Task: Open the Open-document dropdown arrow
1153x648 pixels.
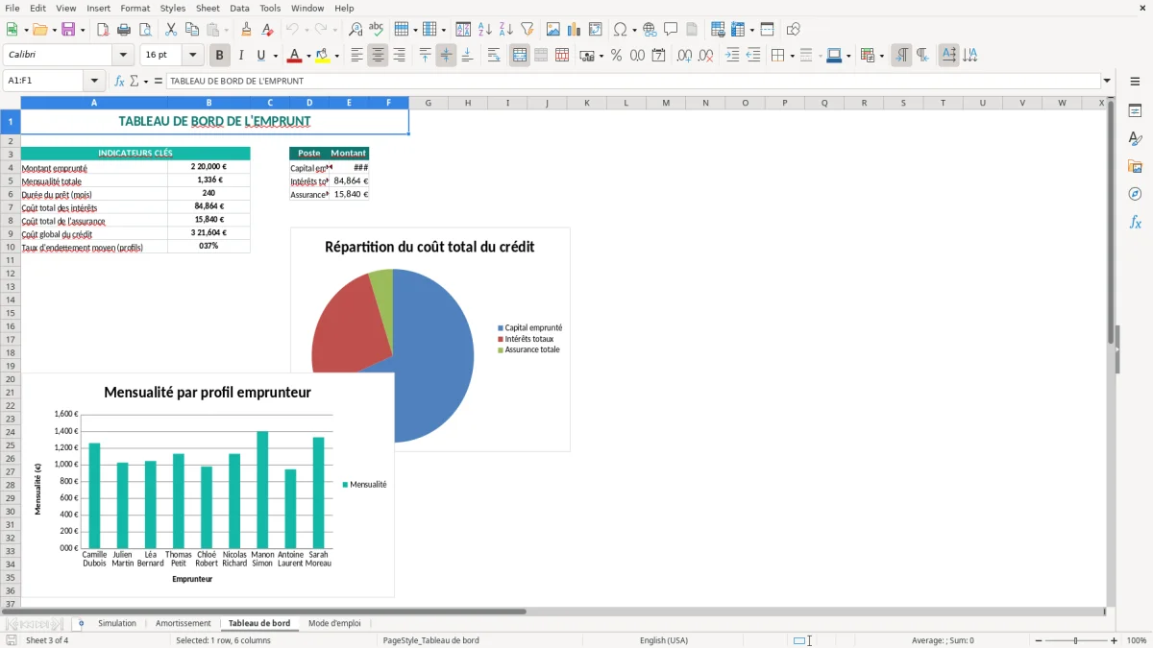Action: tap(53, 30)
